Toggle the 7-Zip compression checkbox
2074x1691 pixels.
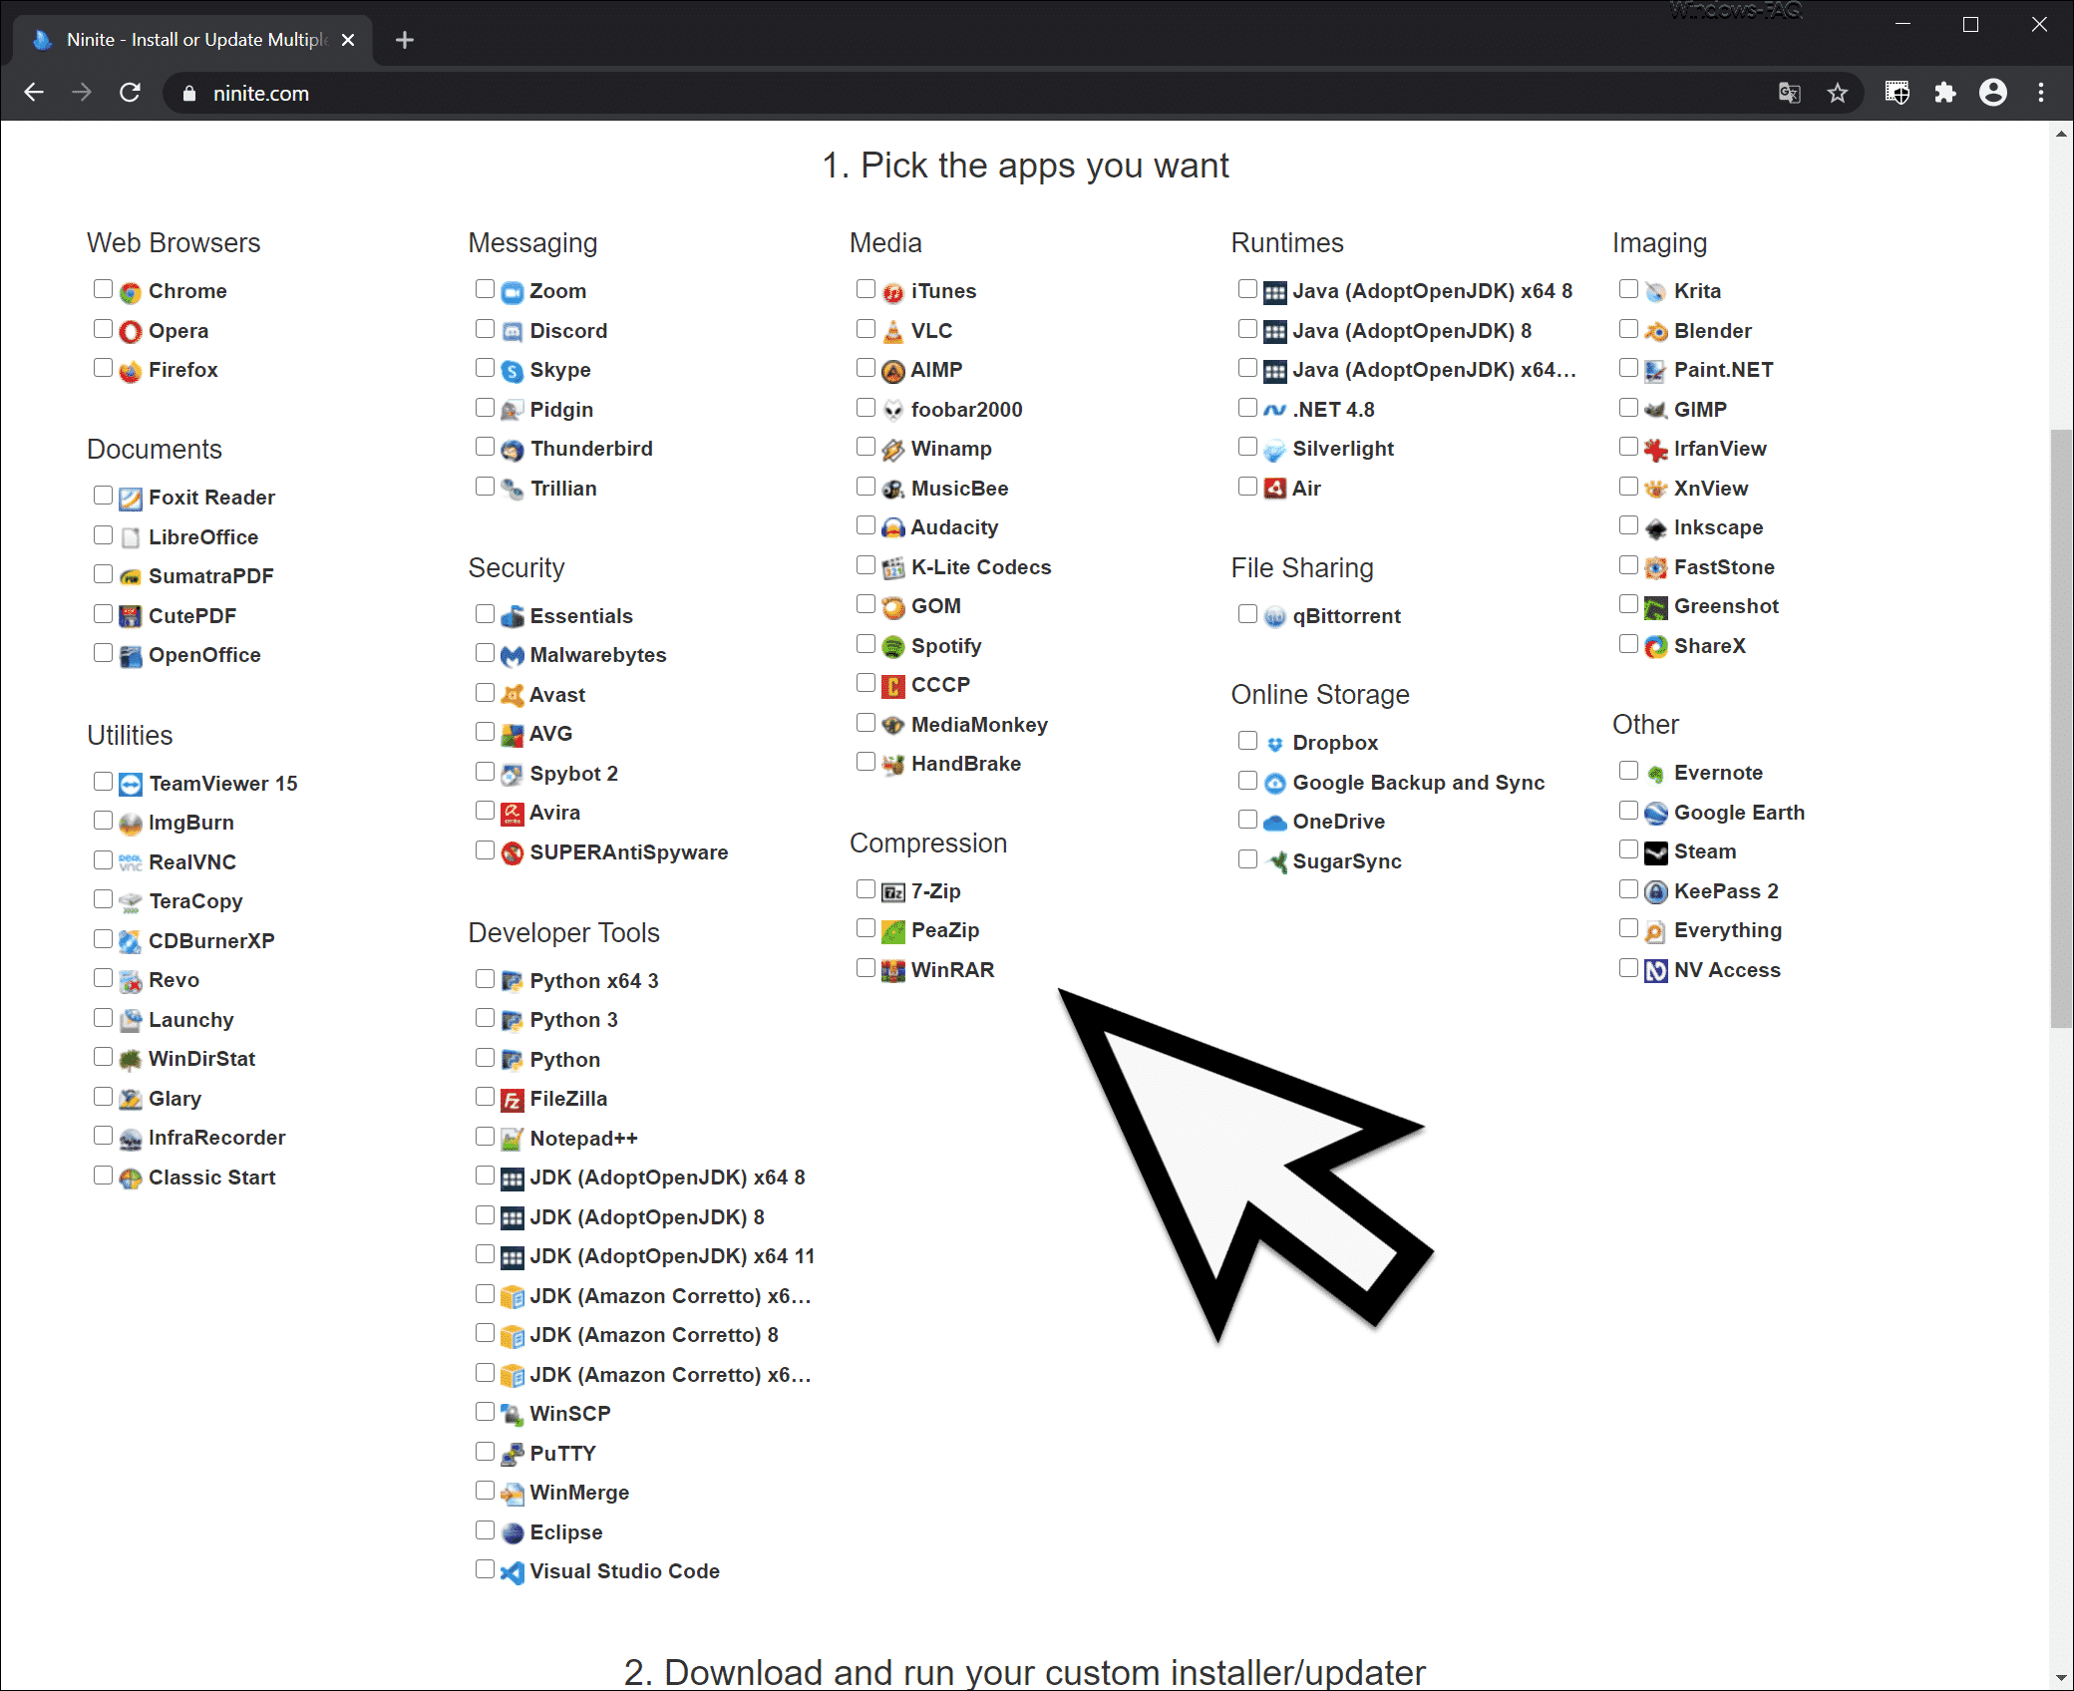(x=866, y=888)
